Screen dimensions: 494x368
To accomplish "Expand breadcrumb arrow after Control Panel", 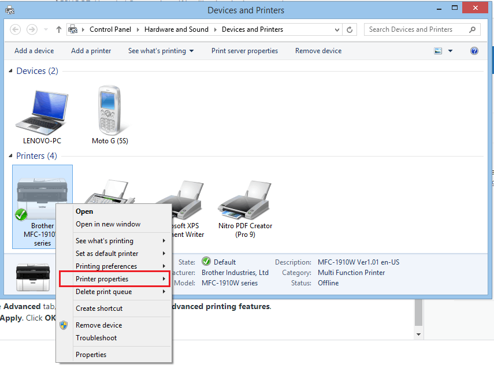I will tap(138, 29).
